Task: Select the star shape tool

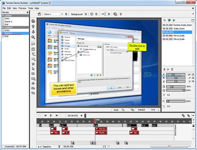Action: pyautogui.click(x=33, y=64)
